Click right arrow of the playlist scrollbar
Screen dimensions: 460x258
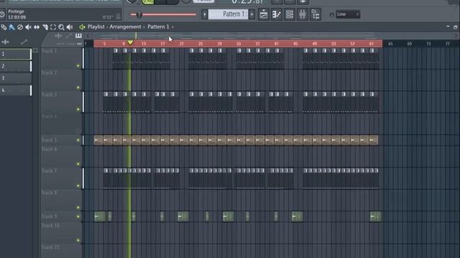pyautogui.click(x=456, y=36)
